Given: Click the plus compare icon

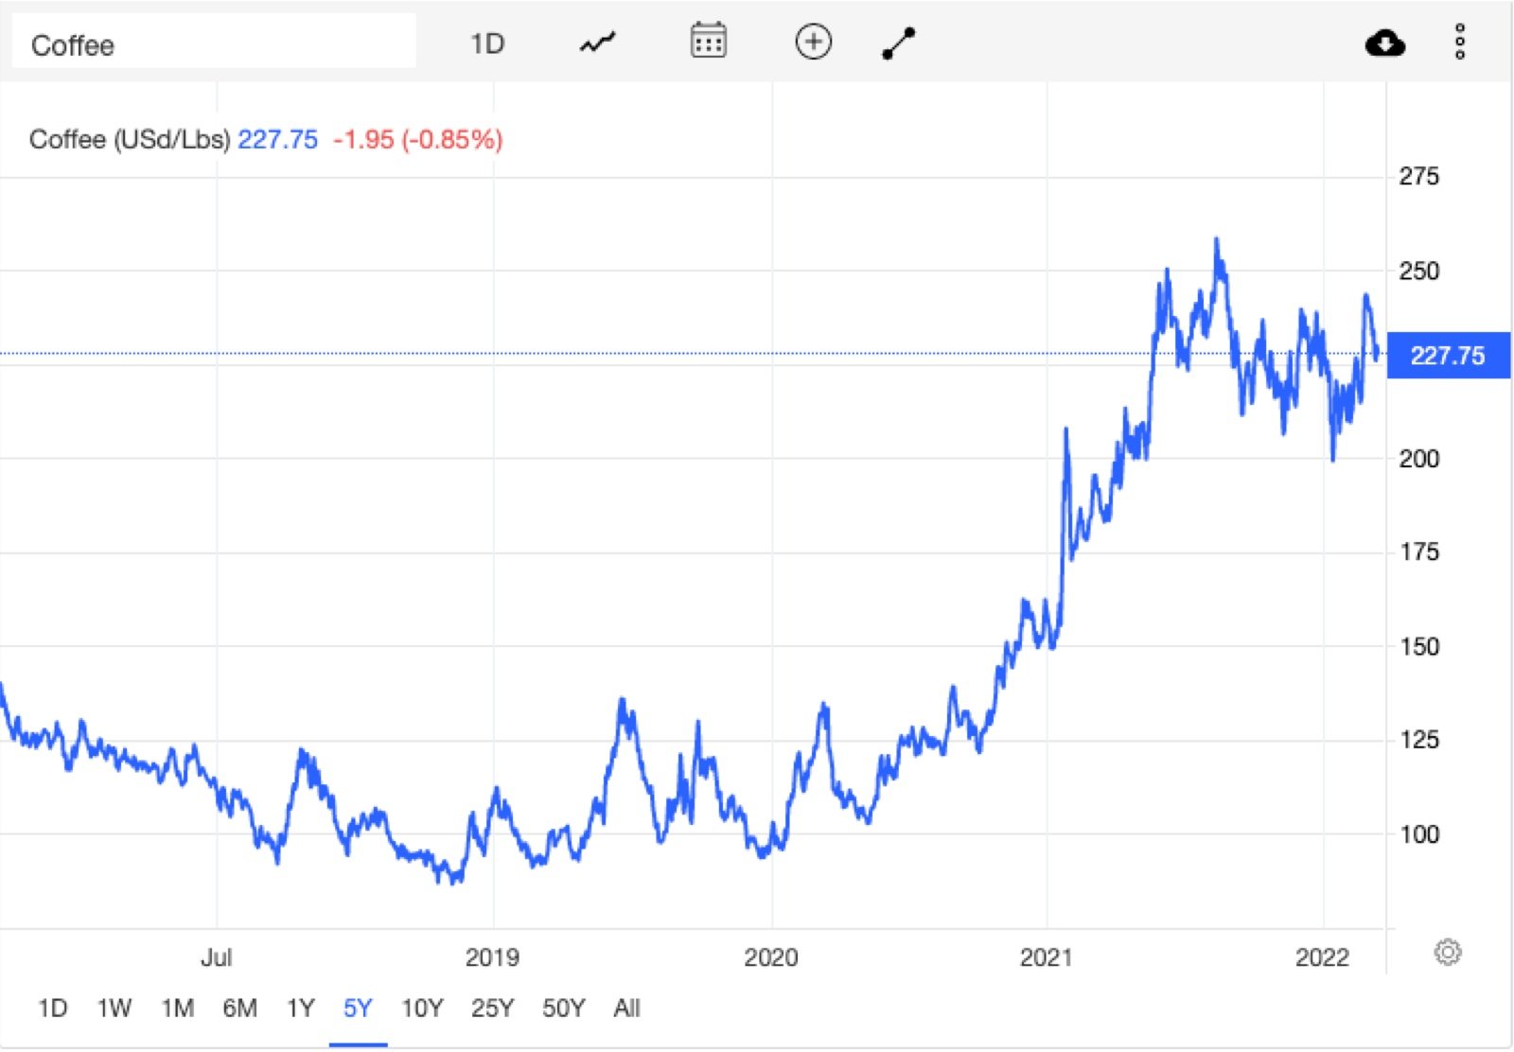Looking at the screenshot, I should 814,42.
